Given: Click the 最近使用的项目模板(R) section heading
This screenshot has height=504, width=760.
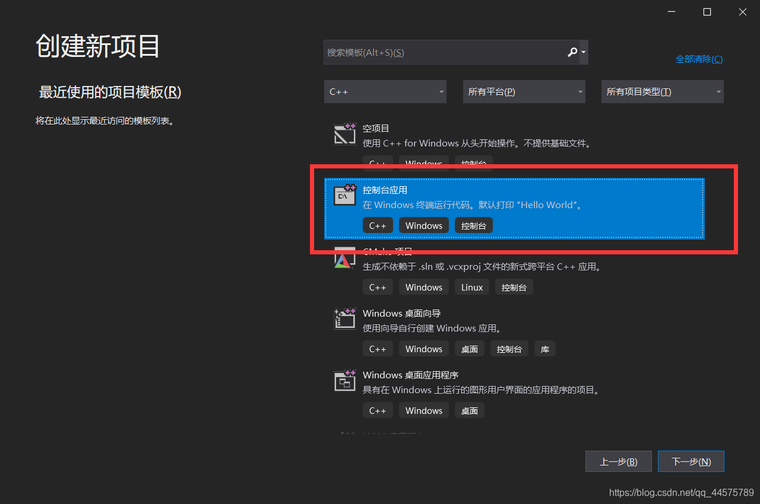Looking at the screenshot, I should click(109, 92).
